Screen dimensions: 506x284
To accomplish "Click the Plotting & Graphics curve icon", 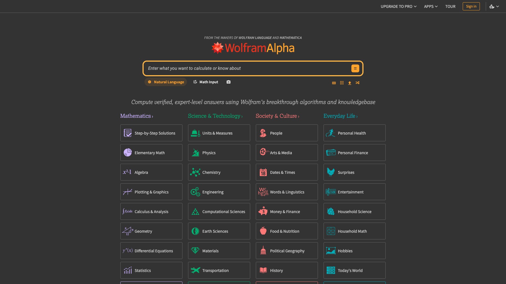I will [127, 192].
